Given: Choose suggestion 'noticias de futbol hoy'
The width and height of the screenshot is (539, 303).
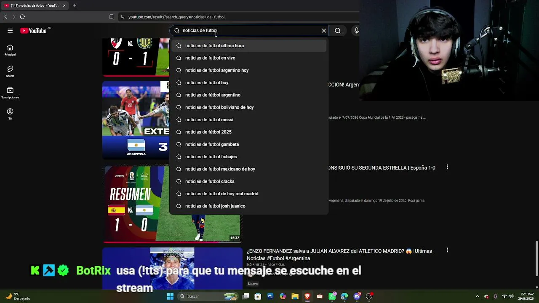Looking at the screenshot, I should (x=249, y=82).
